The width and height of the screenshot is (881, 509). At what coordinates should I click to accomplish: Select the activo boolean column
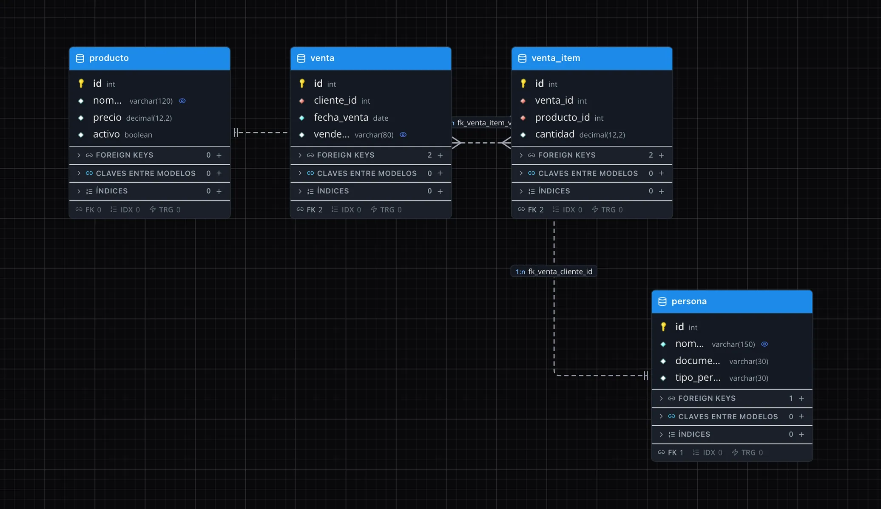150,135
